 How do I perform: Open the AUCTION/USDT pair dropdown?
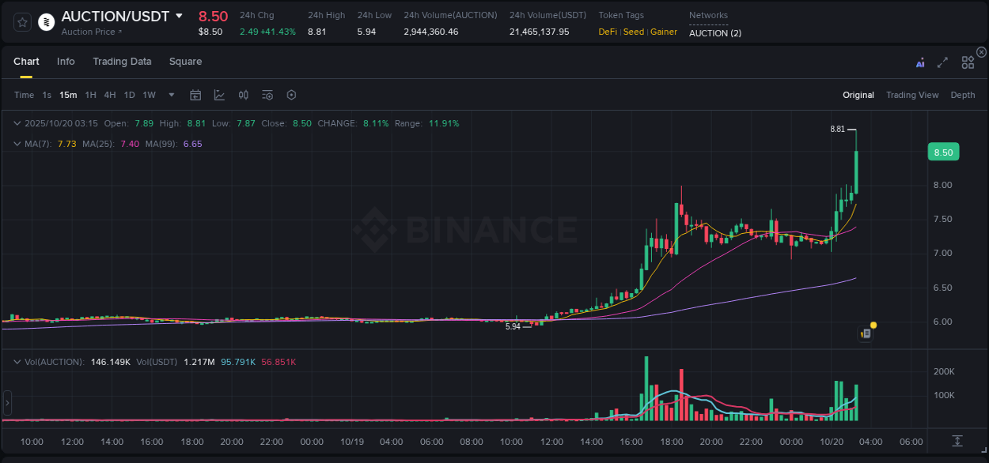click(180, 15)
